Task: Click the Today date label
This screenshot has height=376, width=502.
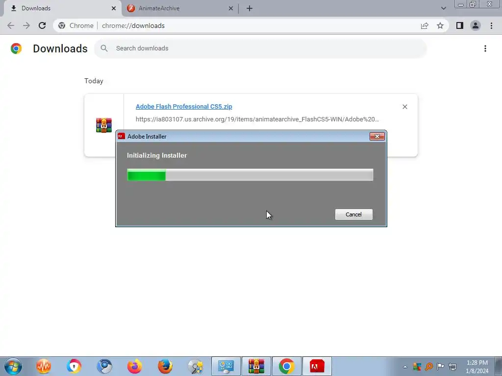Action: (94, 81)
